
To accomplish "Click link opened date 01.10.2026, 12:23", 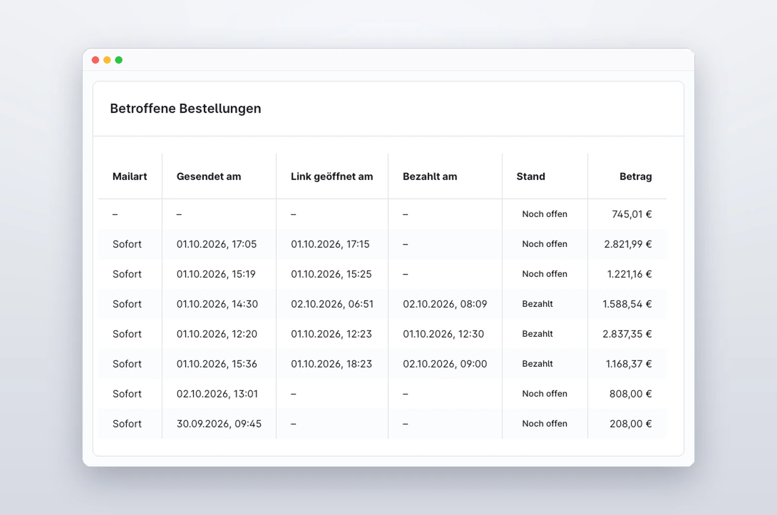I will (332, 334).
